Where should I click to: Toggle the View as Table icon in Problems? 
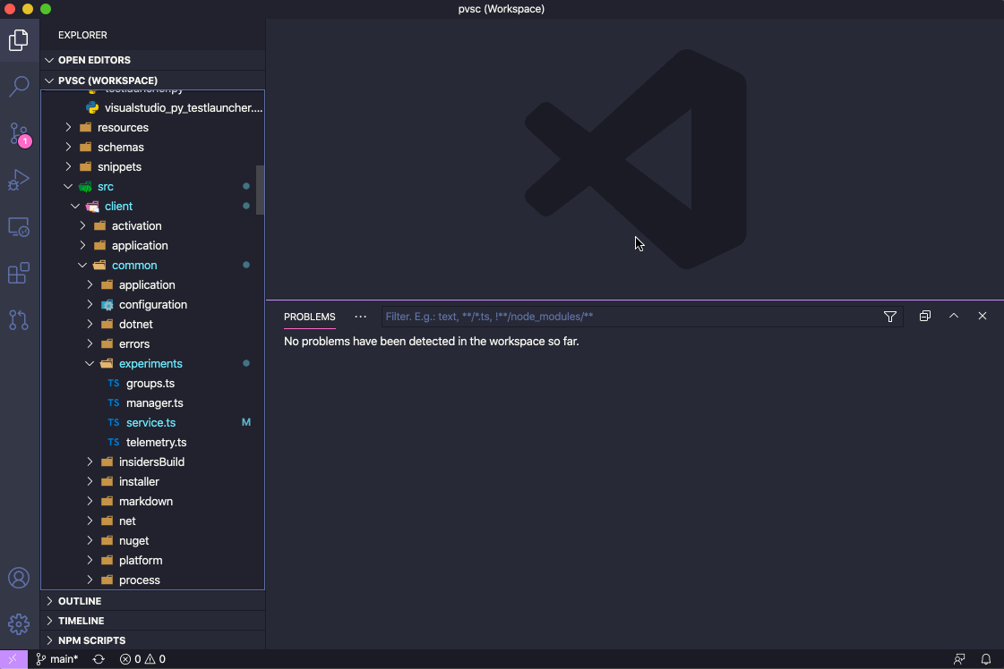[924, 316]
